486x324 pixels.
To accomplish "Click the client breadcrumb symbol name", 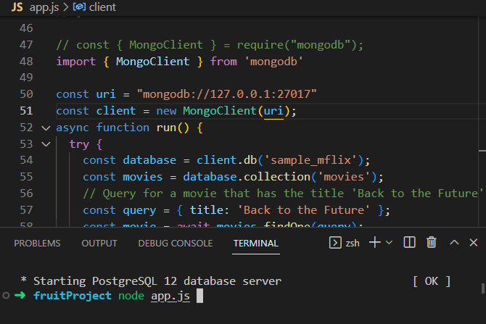I will (102, 7).
